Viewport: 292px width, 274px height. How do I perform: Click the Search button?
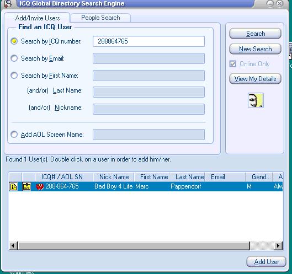point(256,34)
